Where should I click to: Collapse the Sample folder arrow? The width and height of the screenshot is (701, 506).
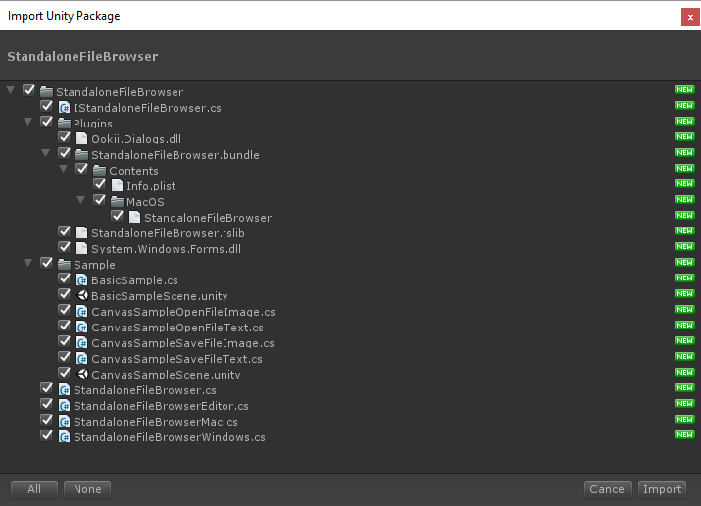(x=28, y=264)
